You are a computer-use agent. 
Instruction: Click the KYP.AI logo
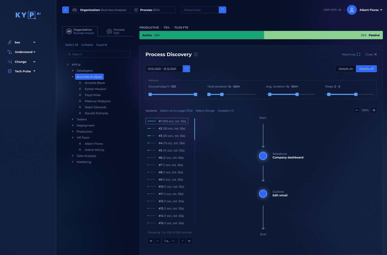click(28, 15)
